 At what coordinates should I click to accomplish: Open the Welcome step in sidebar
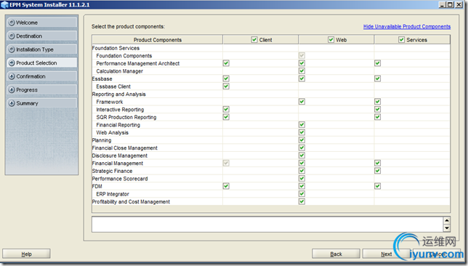(42, 23)
